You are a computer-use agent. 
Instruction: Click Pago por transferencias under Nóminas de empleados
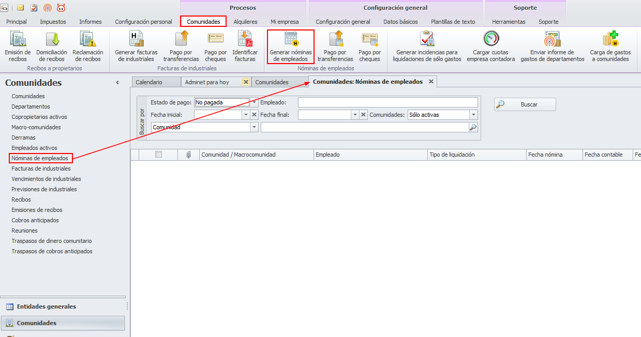(335, 47)
